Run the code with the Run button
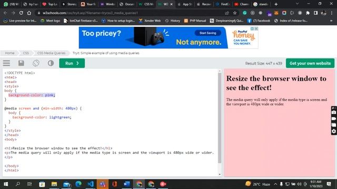 tap(72, 63)
